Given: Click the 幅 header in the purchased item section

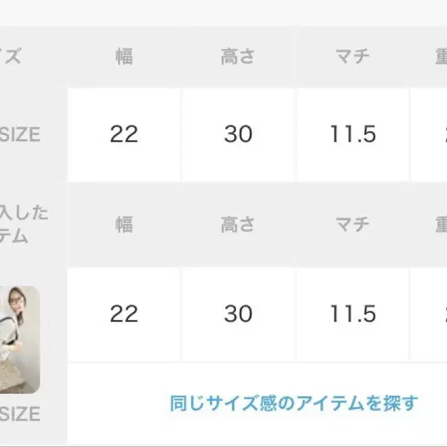Looking at the screenshot, I should [x=124, y=225].
